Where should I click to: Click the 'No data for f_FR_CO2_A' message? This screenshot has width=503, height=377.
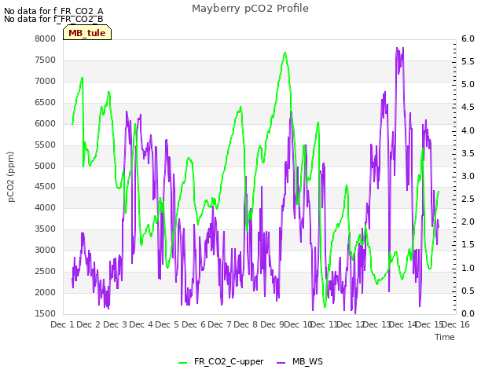coord(53,11)
